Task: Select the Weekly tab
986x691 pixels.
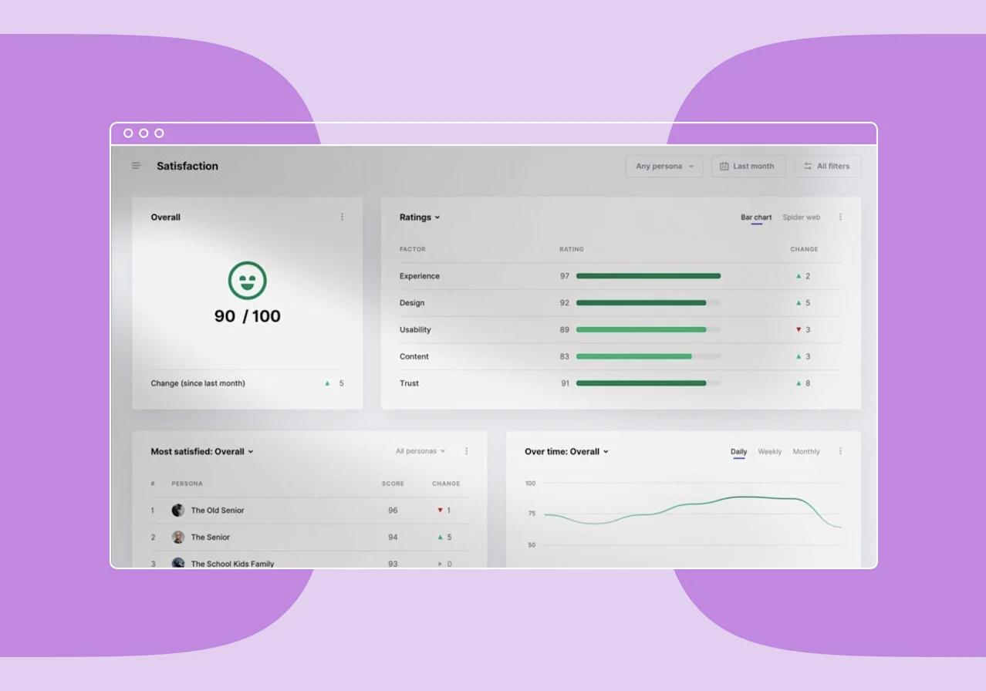Action: [769, 452]
